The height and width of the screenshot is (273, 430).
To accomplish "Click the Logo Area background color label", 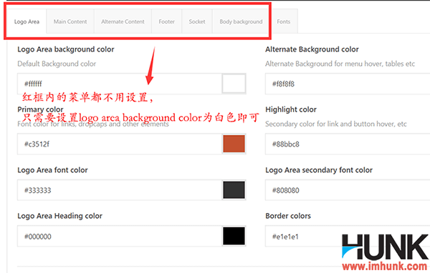I will [x=66, y=49].
